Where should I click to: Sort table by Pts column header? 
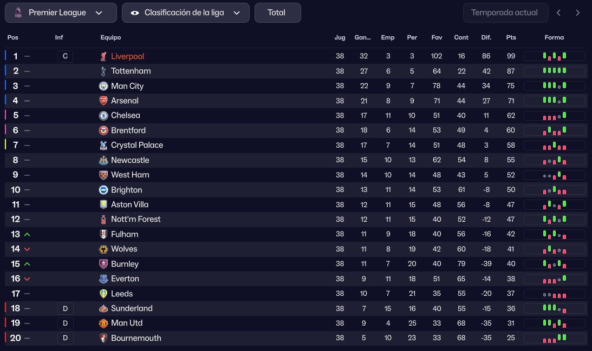pos(511,38)
